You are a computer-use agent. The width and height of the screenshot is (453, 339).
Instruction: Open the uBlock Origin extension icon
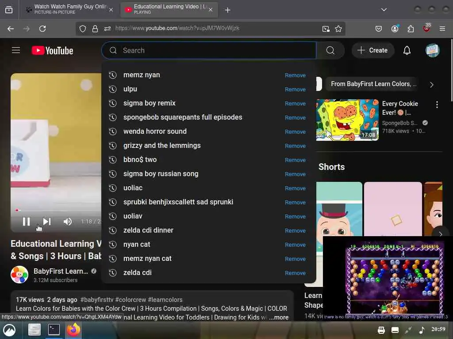click(x=427, y=28)
